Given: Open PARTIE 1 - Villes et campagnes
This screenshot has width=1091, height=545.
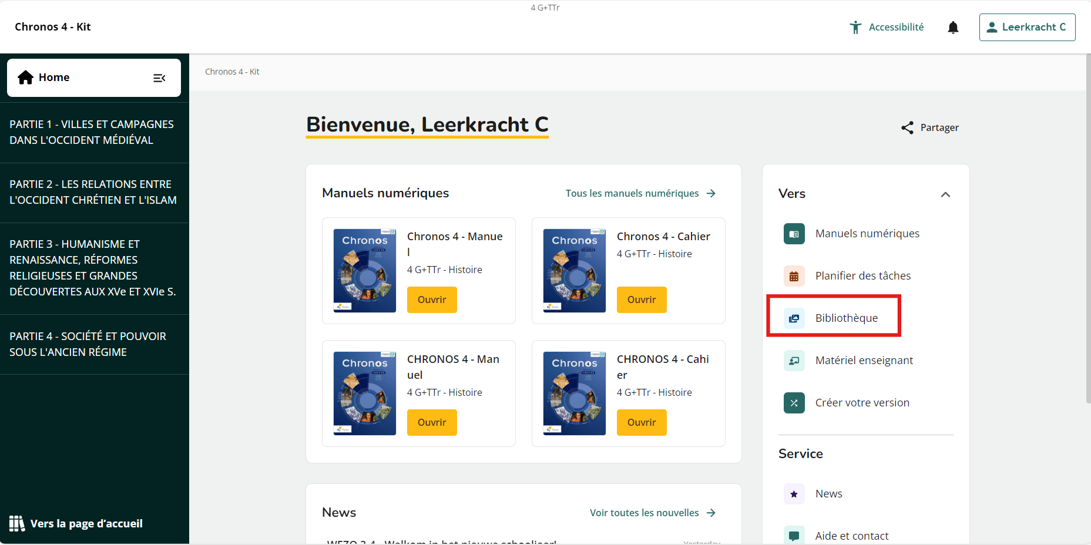Looking at the screenshot, I should pos(95,132).
